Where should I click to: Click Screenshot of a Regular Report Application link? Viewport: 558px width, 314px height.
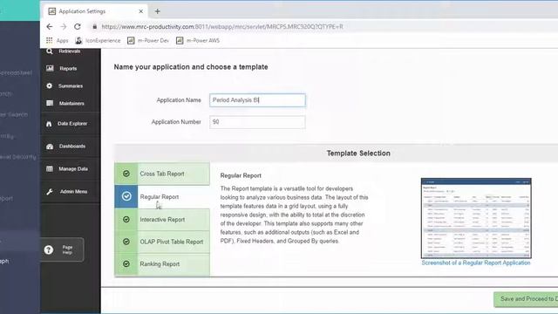pos(476,263)
